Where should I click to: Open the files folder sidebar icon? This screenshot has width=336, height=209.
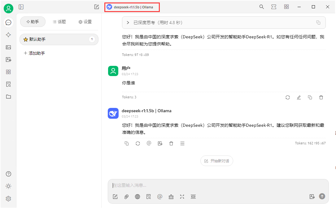[x=8, y=97]
